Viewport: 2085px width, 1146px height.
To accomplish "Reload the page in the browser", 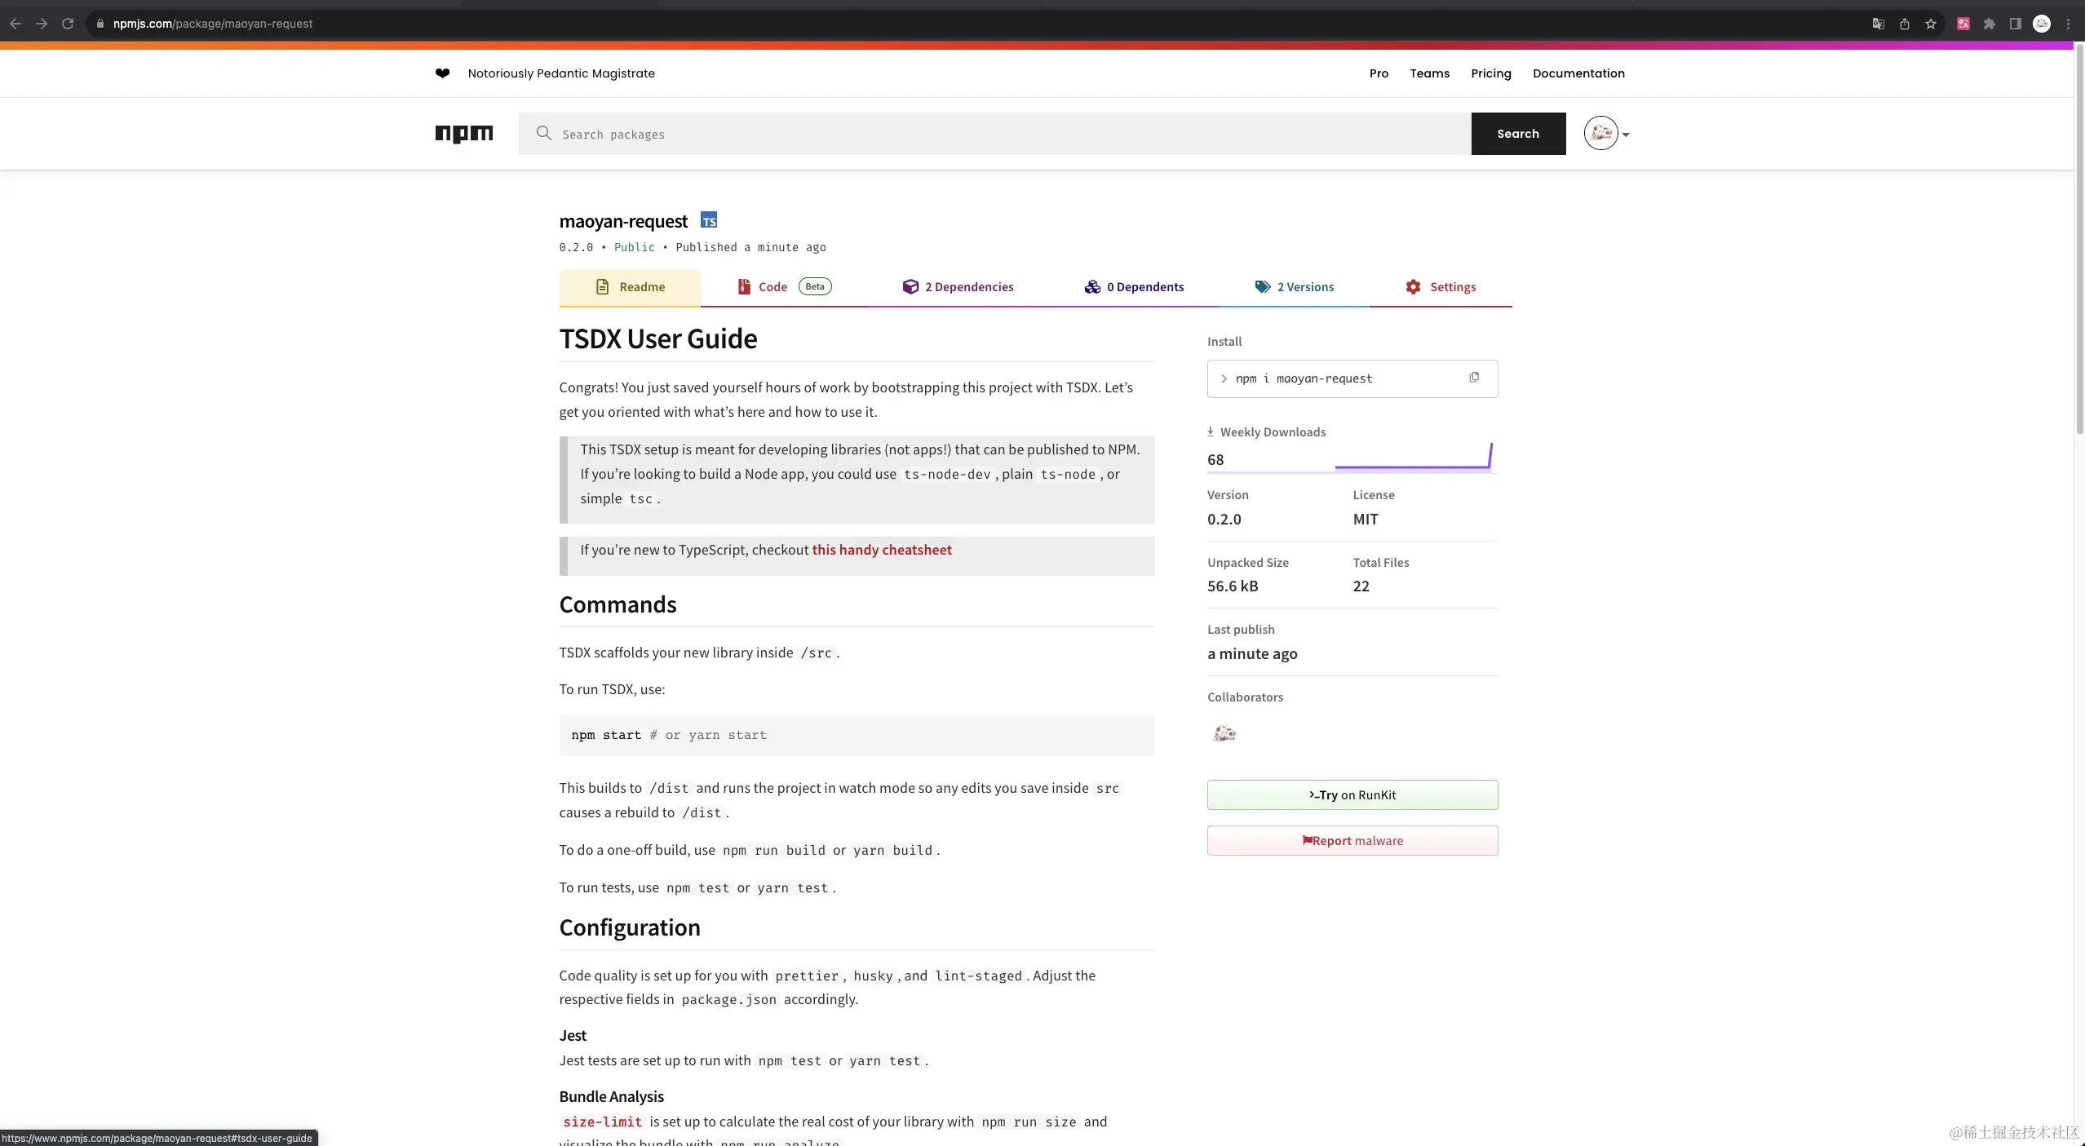I will pos(68,24).
